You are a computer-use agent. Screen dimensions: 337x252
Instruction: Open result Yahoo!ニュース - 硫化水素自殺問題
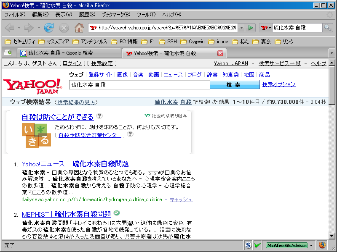point(75,164)
